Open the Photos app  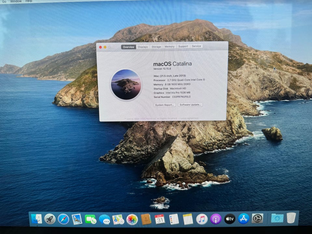tap(132, 219)
